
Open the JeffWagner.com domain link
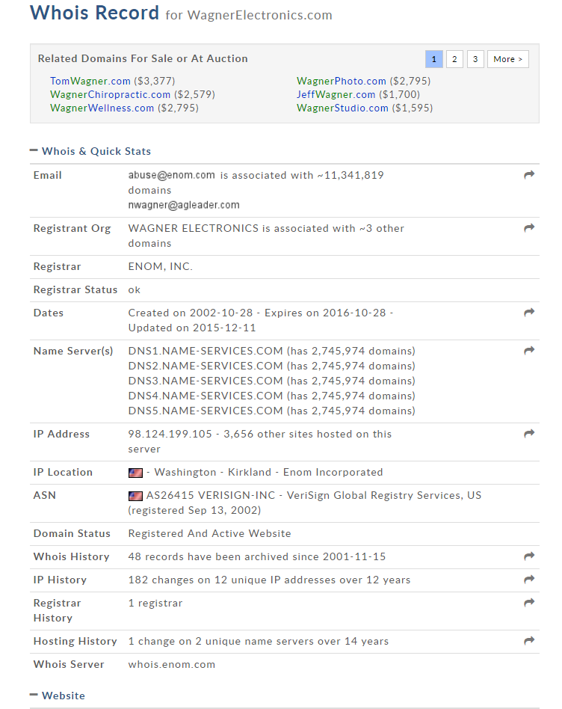[x=336, y=94]
